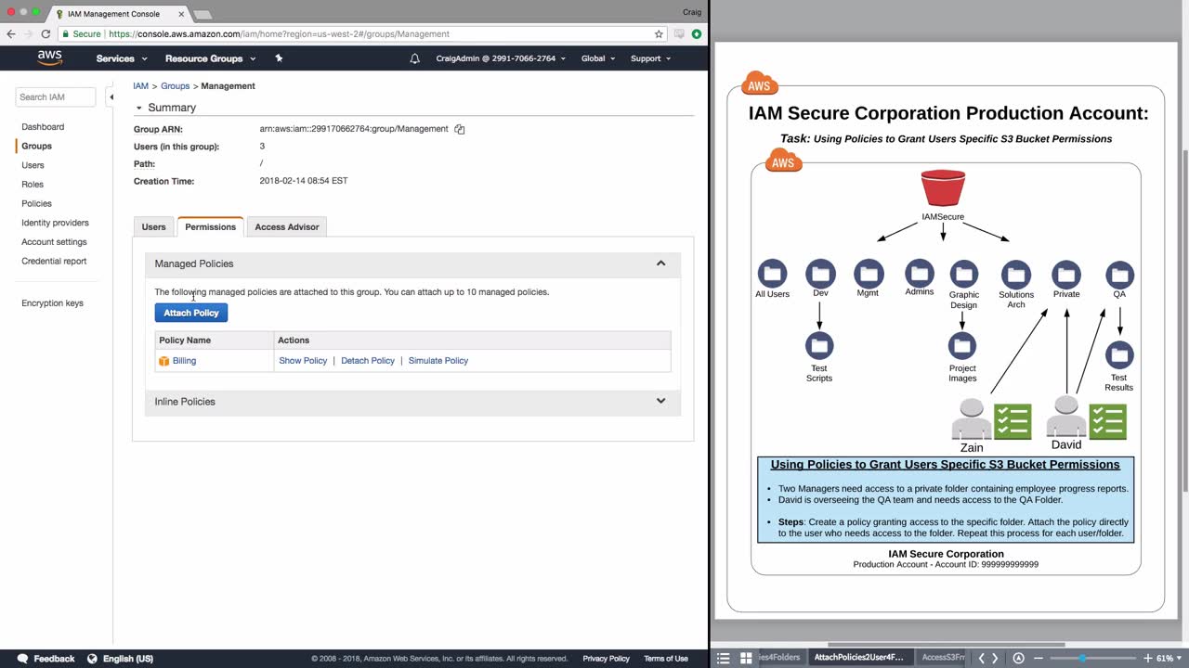Go back with the browser back arrow
The height and width of the screenshot is (668, 1189).
tap(11, 34)
